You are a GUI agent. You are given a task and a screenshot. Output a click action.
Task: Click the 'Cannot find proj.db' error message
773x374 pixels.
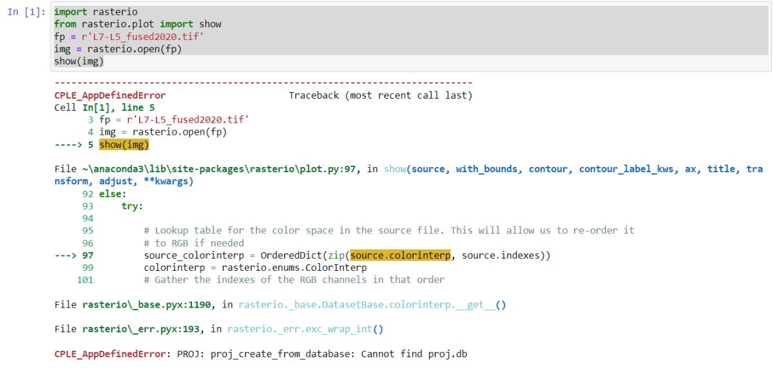[414, 354]
